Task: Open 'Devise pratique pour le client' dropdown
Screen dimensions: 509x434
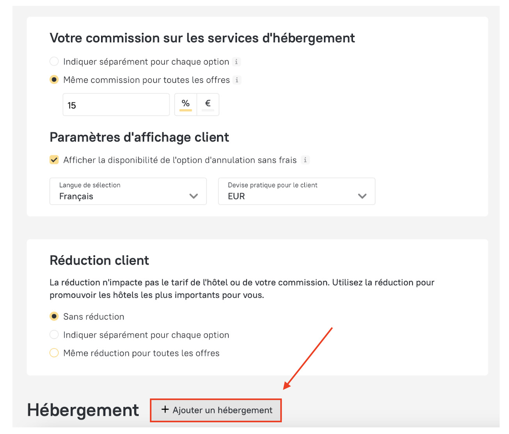Action: click(x=297, y=191)
